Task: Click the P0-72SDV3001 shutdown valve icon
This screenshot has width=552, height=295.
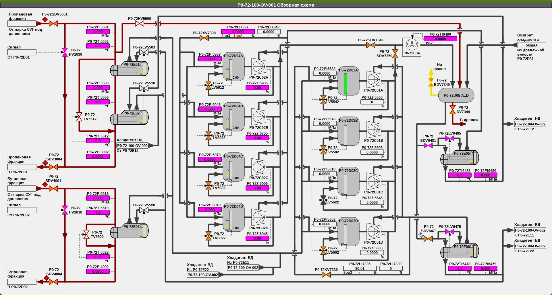Action: click(x=53, y=24)
